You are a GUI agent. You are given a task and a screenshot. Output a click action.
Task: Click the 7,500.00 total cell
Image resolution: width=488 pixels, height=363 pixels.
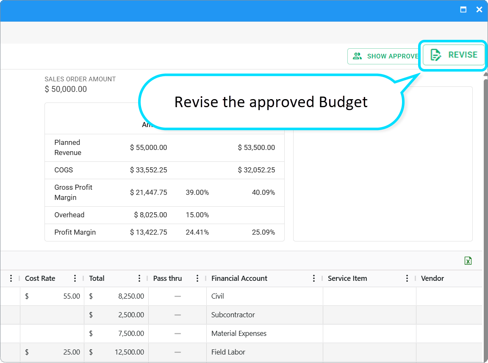(116, 333)
